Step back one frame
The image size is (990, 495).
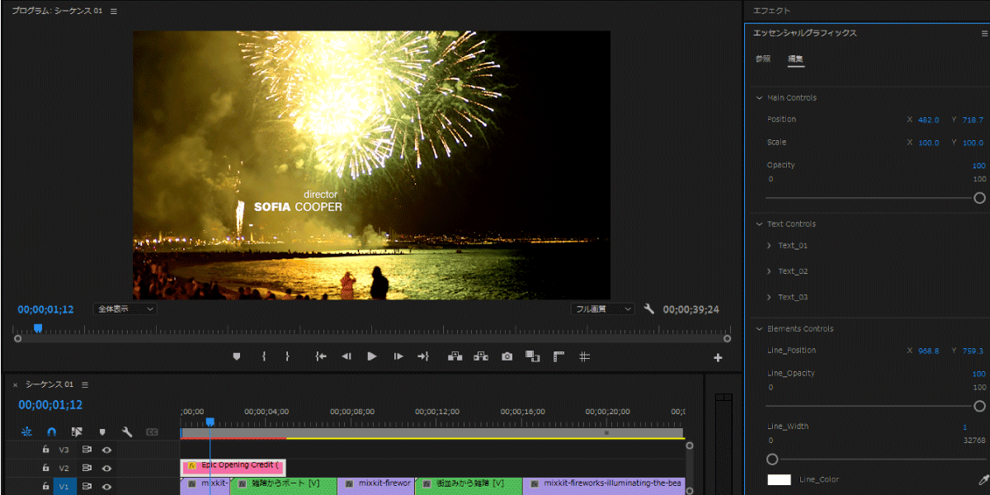pos(346,356)
